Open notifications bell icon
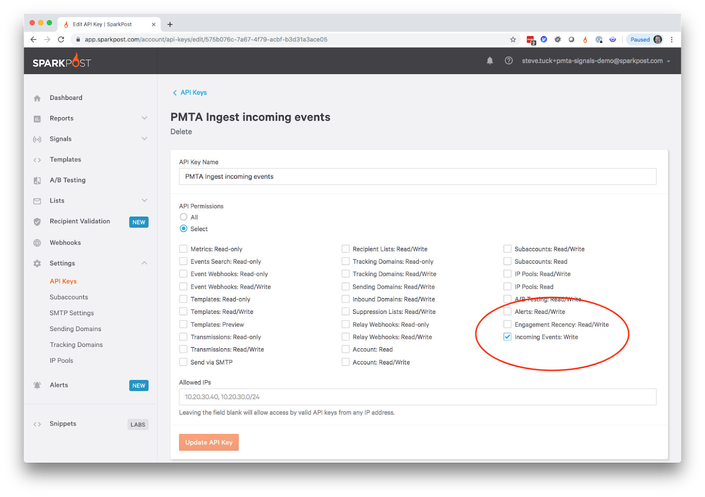Screen dimensions: 705x497 pyautogui.click(x=490, y=61)
